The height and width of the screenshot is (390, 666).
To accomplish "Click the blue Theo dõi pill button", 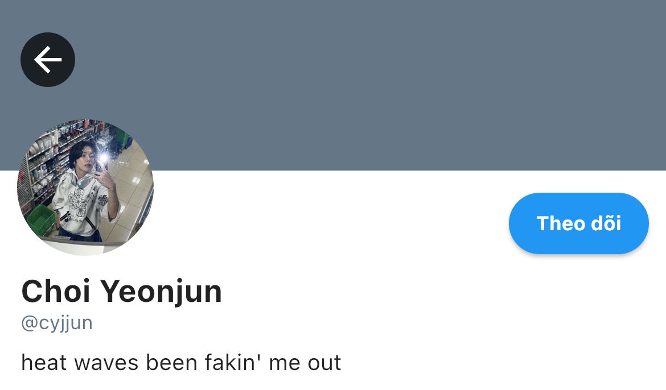I will click(x=578, y=223).
